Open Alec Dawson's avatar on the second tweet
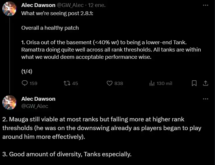Image resolution: width=215 pixels, height=165 pixels. [x=9, y=102]
